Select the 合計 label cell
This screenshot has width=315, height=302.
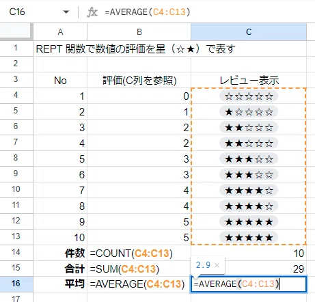60,269
